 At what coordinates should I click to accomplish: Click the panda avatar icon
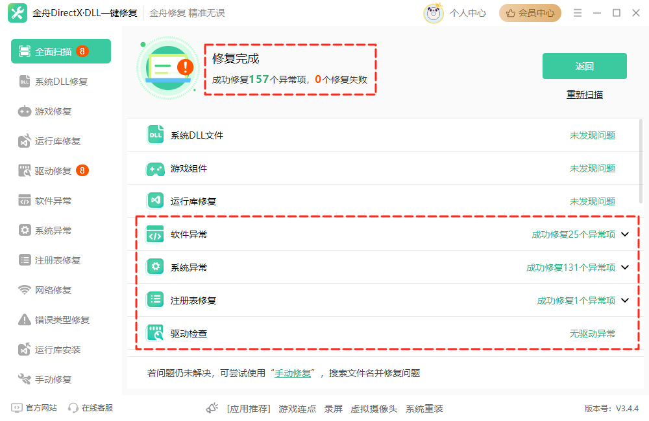[x=434, y=13]
